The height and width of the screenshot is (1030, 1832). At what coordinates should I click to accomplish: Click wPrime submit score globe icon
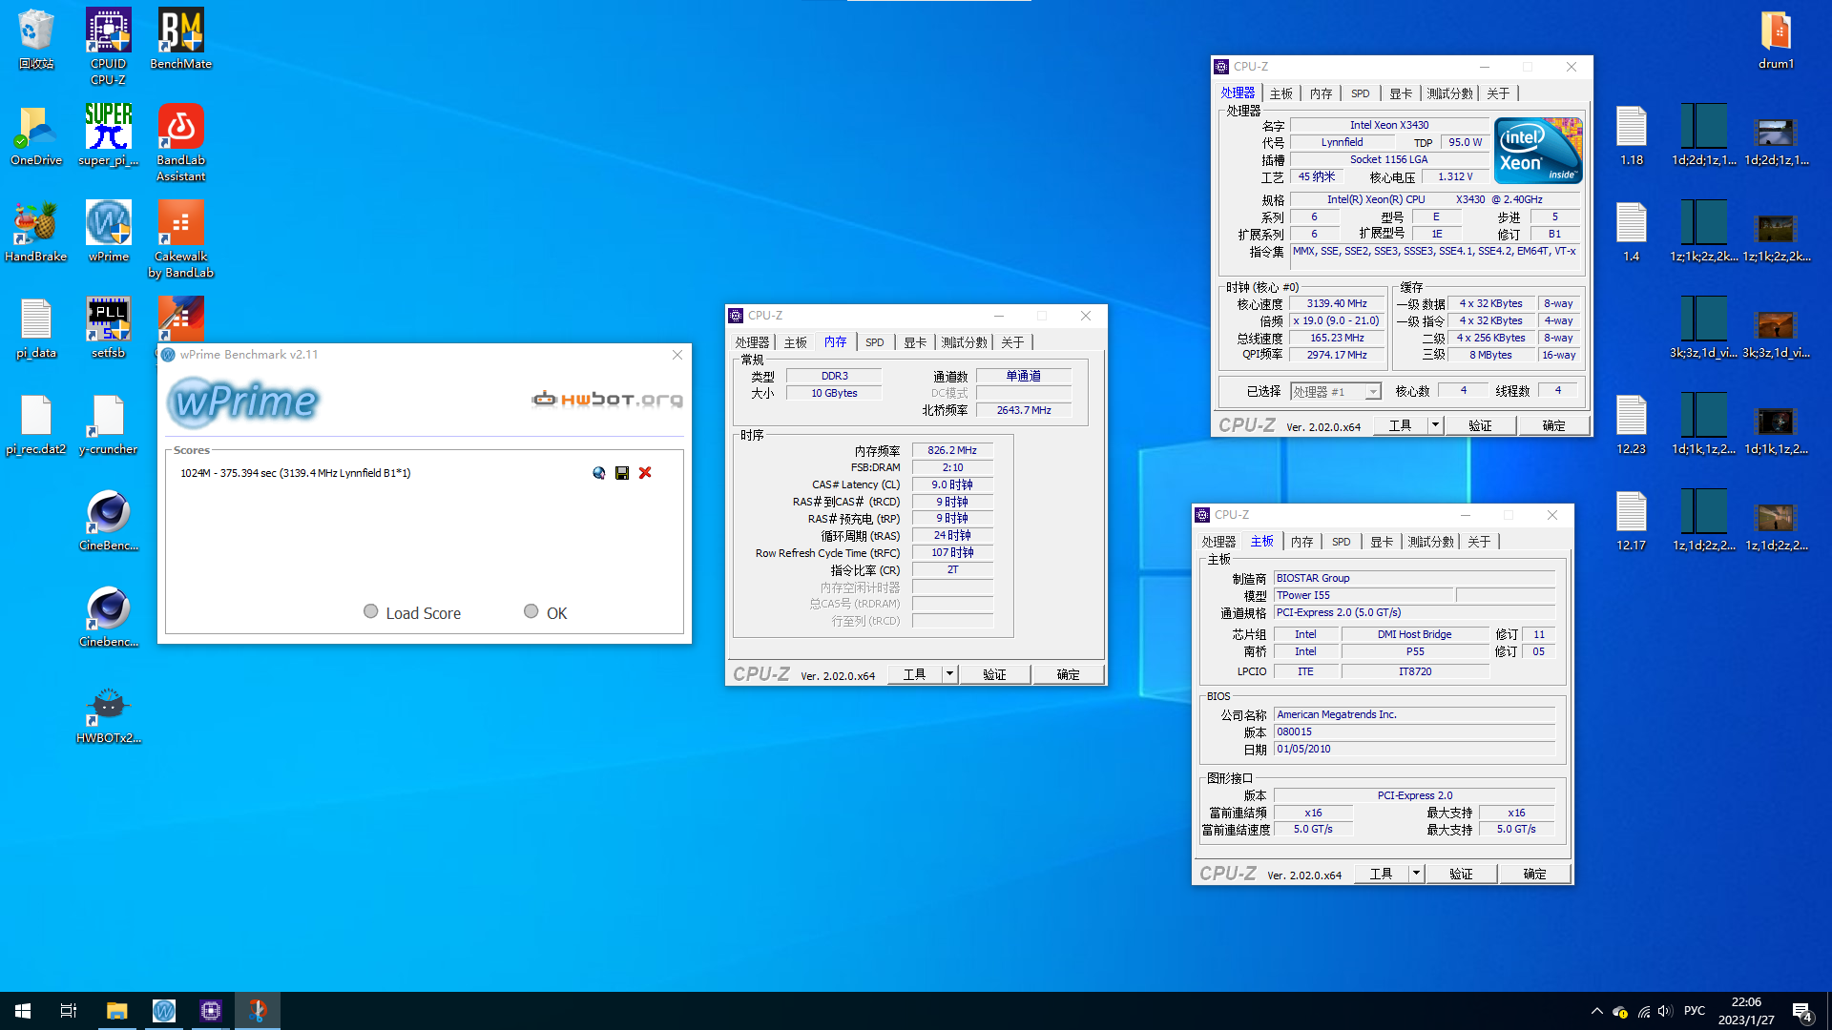click(x=598, y=473)
